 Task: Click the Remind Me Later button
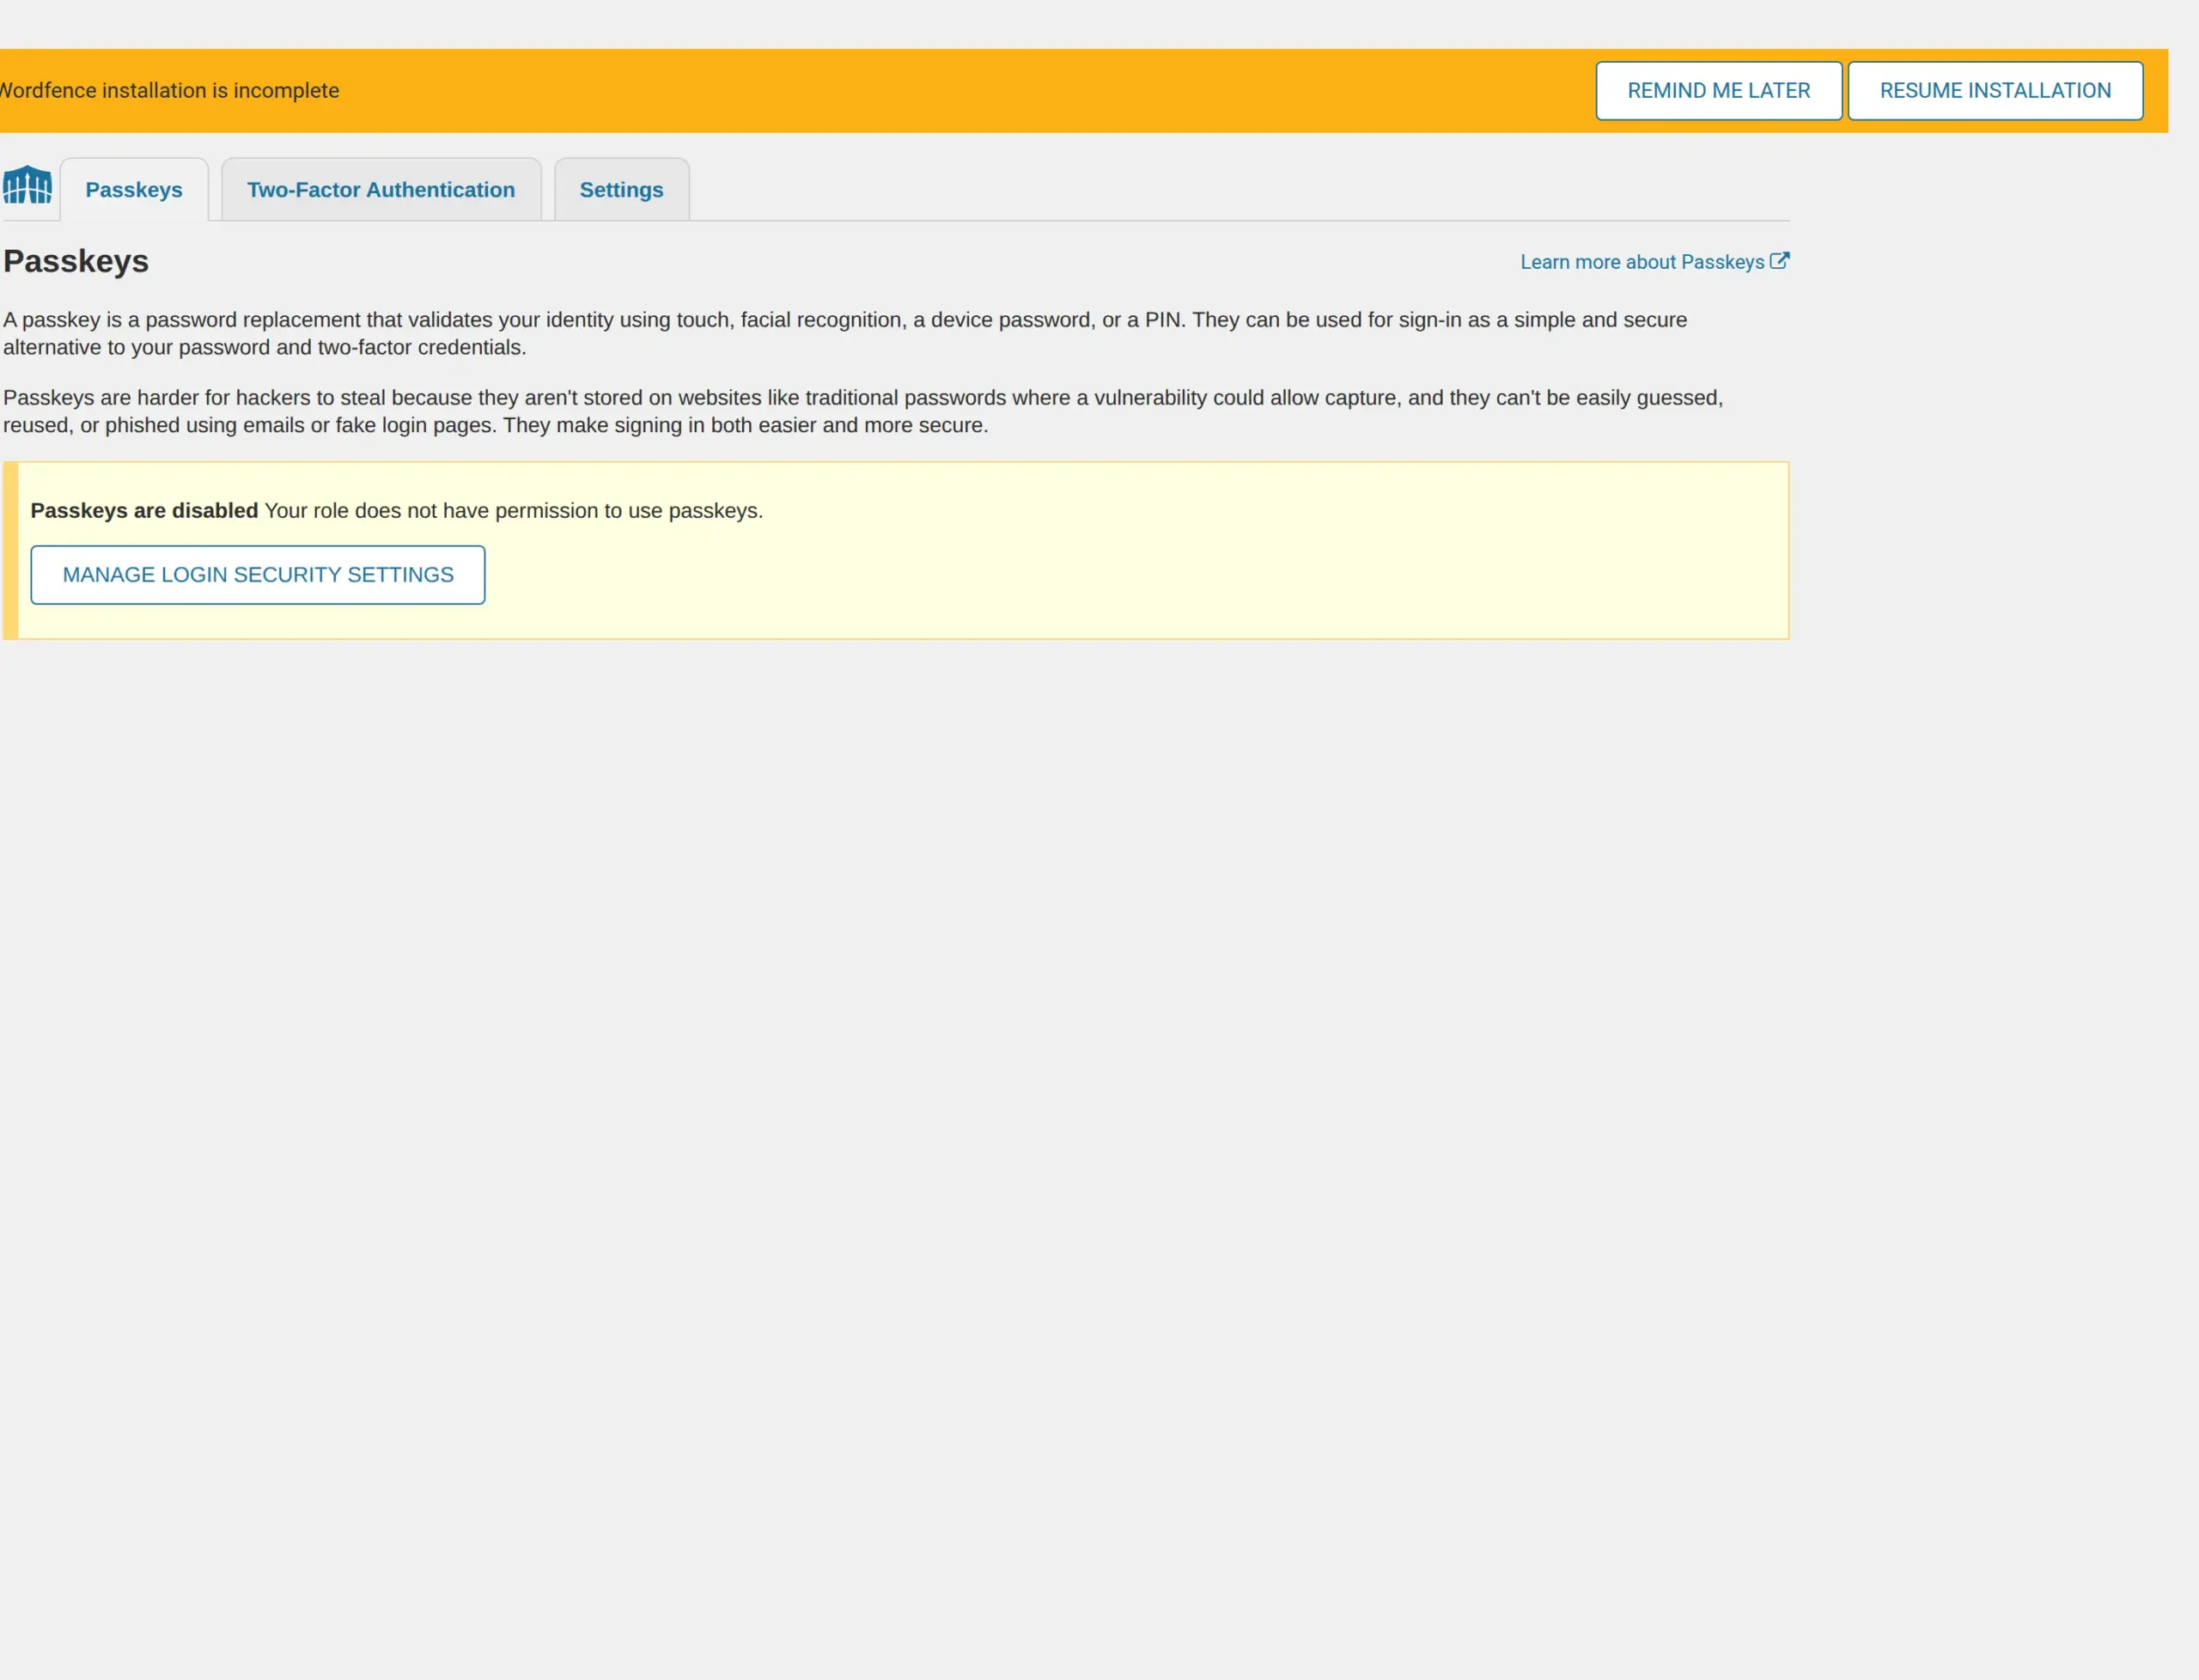[1718, 91]
